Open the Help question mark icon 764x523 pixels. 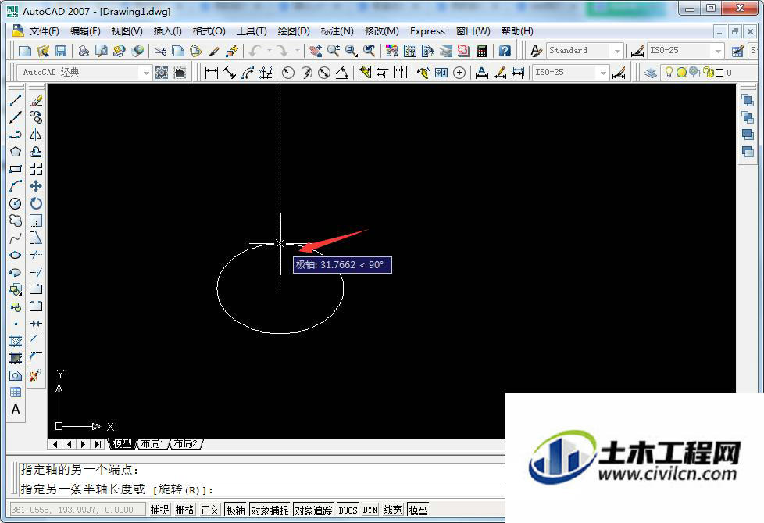pos(505,51)
